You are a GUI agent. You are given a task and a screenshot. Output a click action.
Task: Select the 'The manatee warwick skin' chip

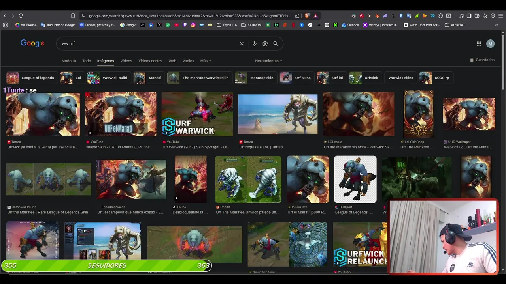(x=200, y=78)
